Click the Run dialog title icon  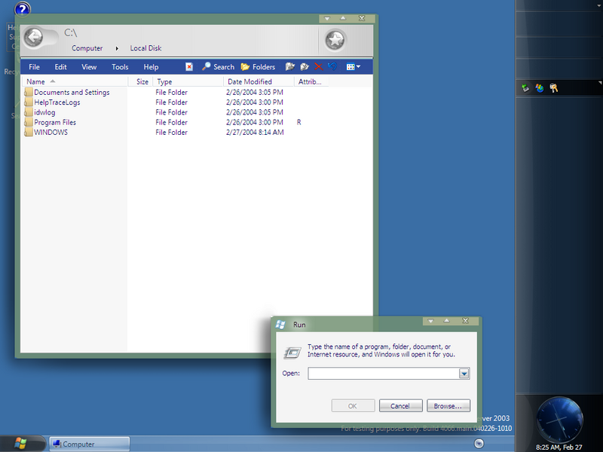click(x=280, y=325)
